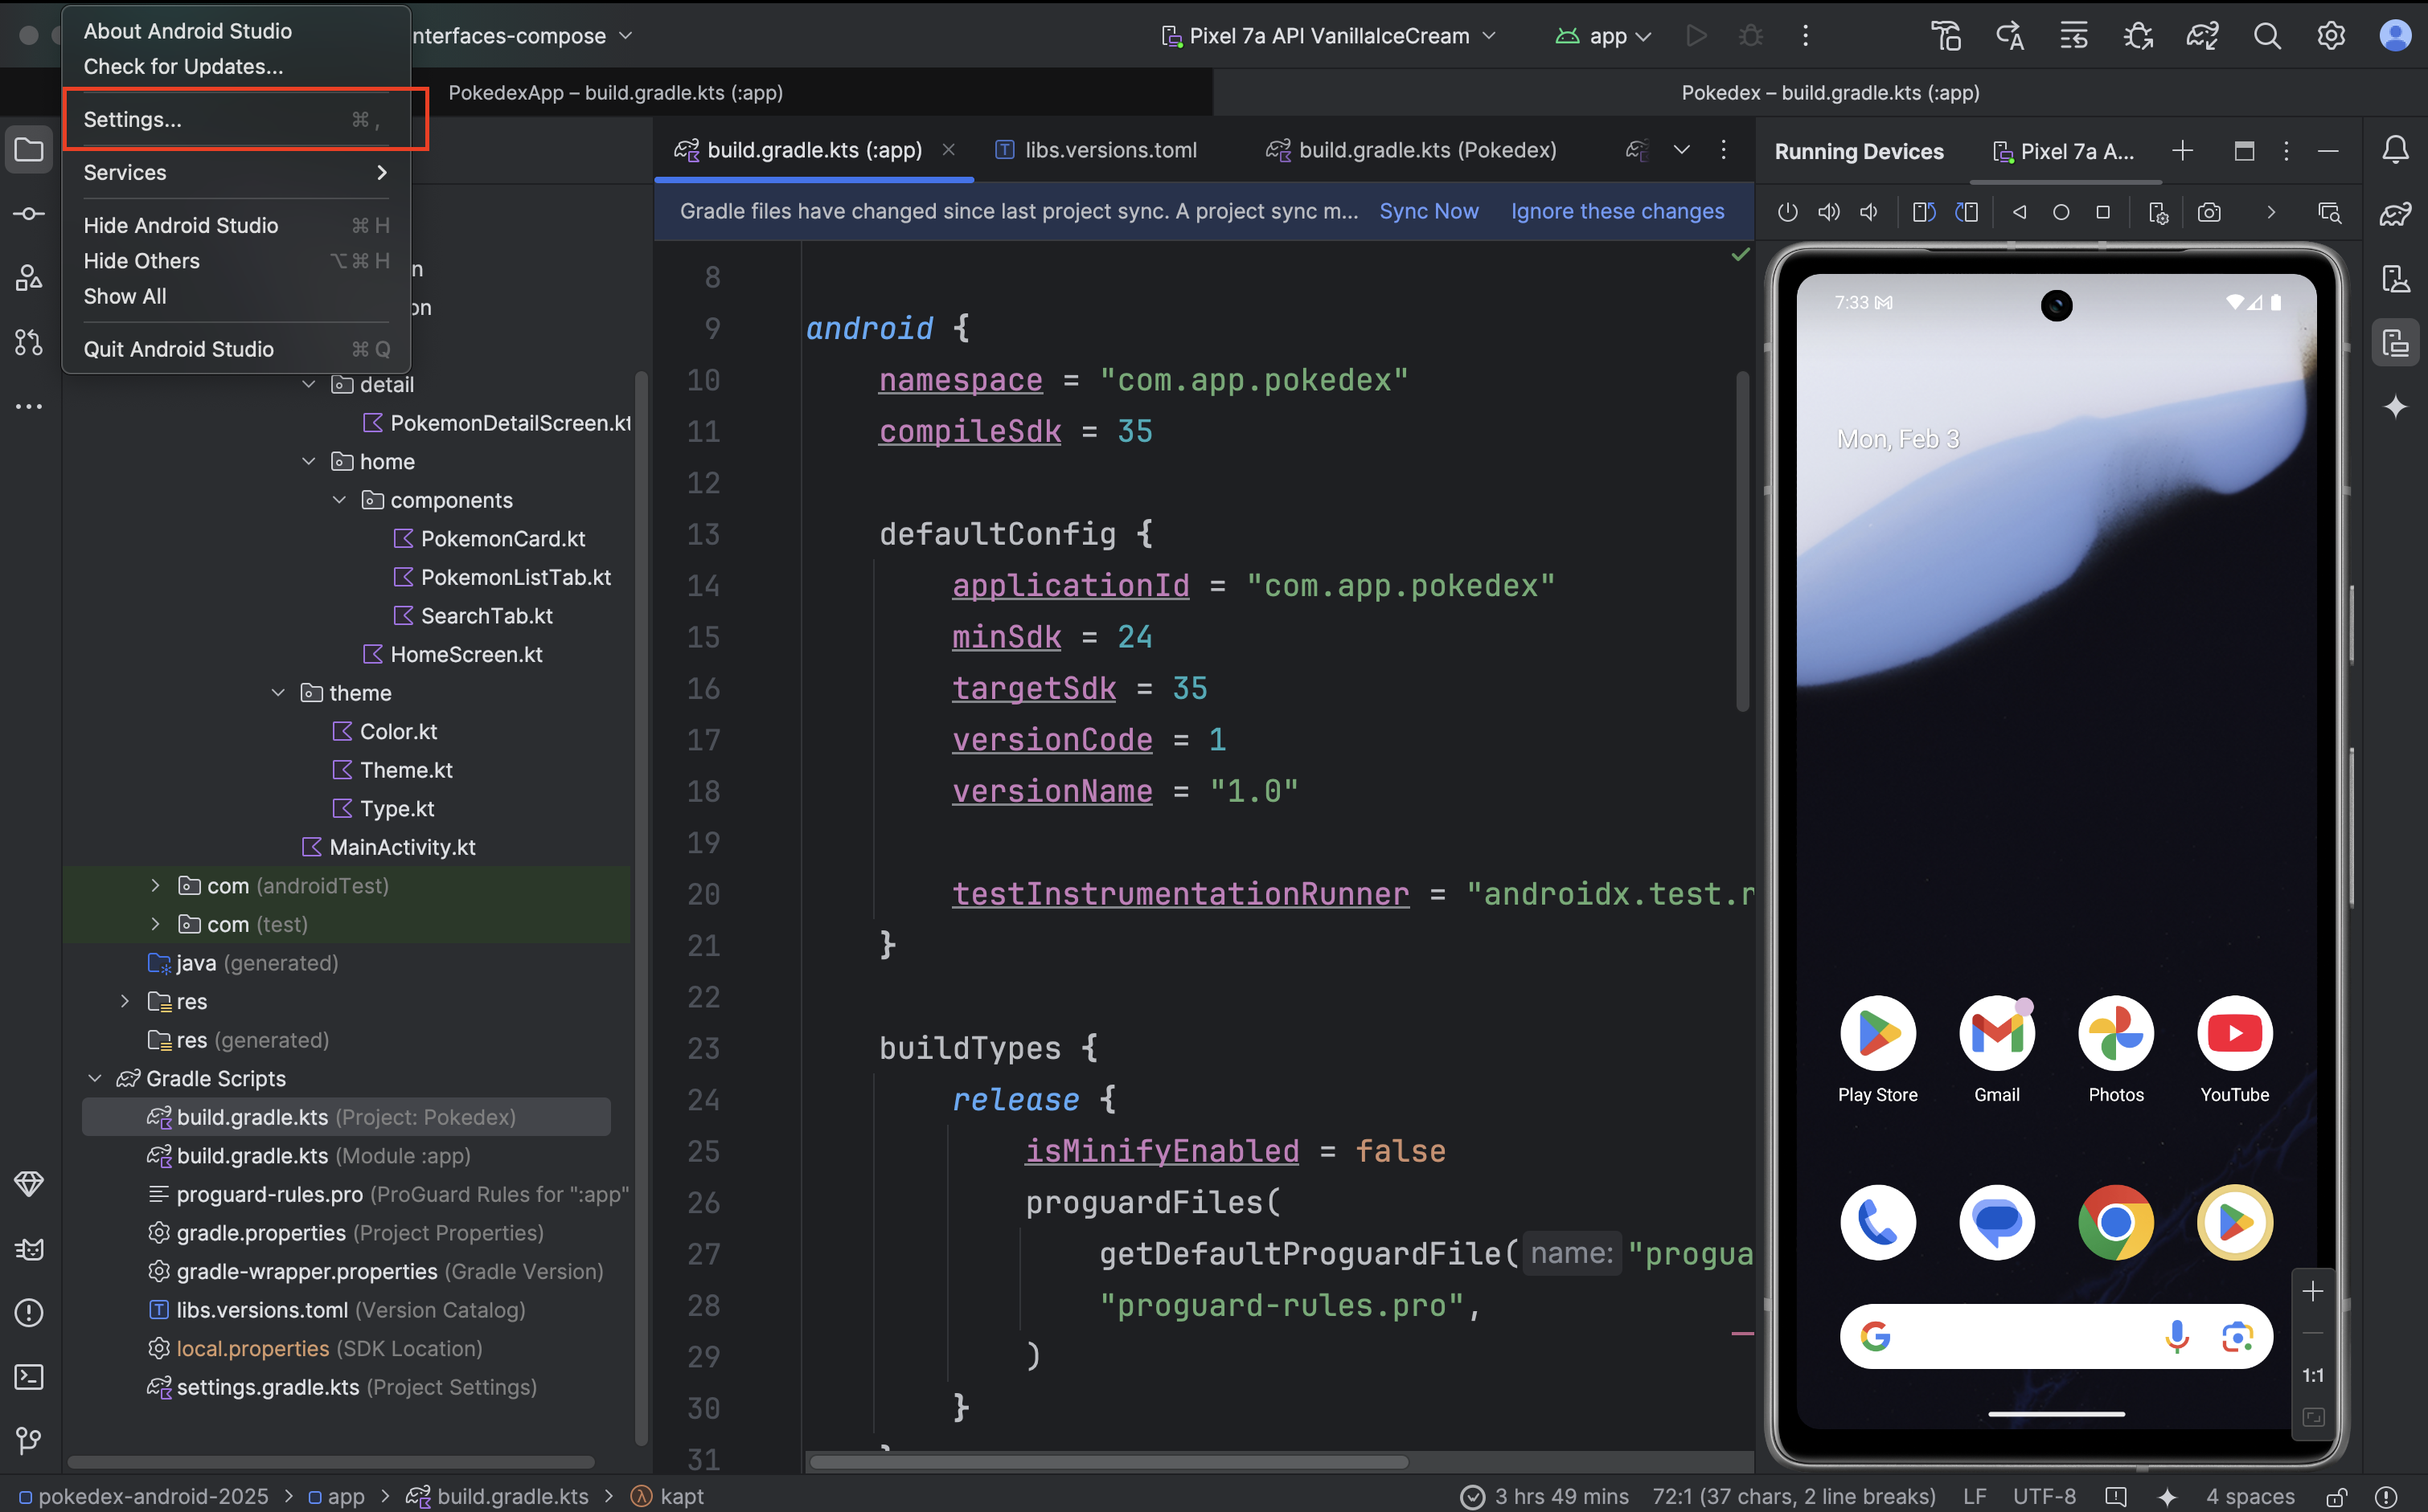This screenshot has width=2428, height=1512.
Task: Toggle Running Devices tool window button
Action: click(2395, 343)
